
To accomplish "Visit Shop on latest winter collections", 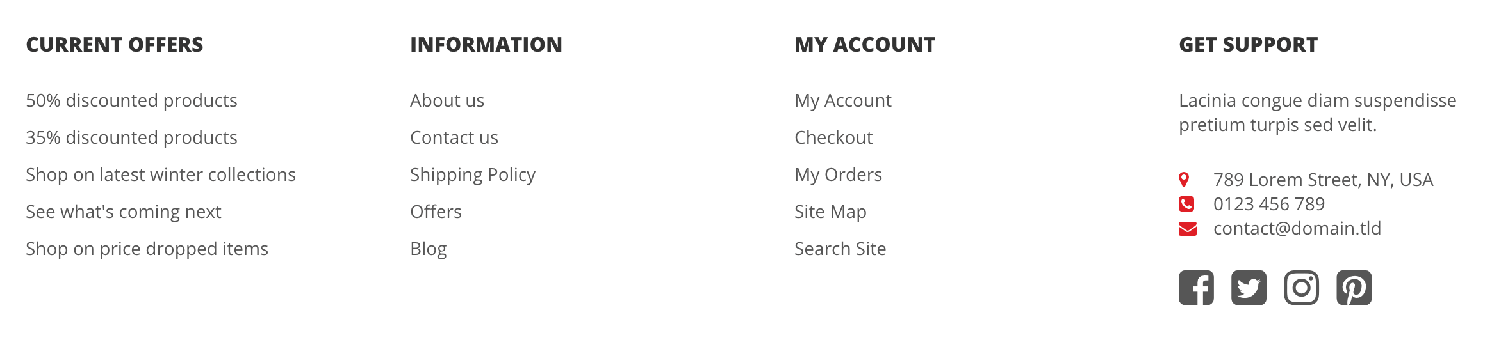I will pos(161,174).
